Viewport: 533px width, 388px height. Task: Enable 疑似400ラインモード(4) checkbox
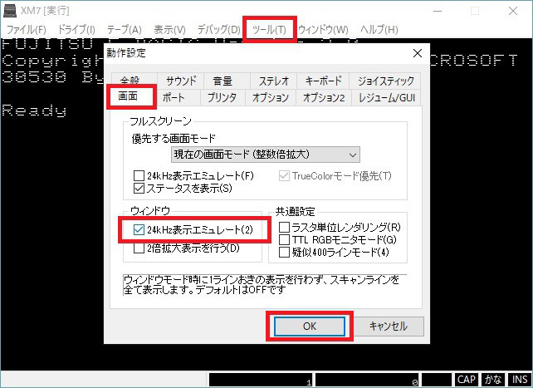[334, 253]
